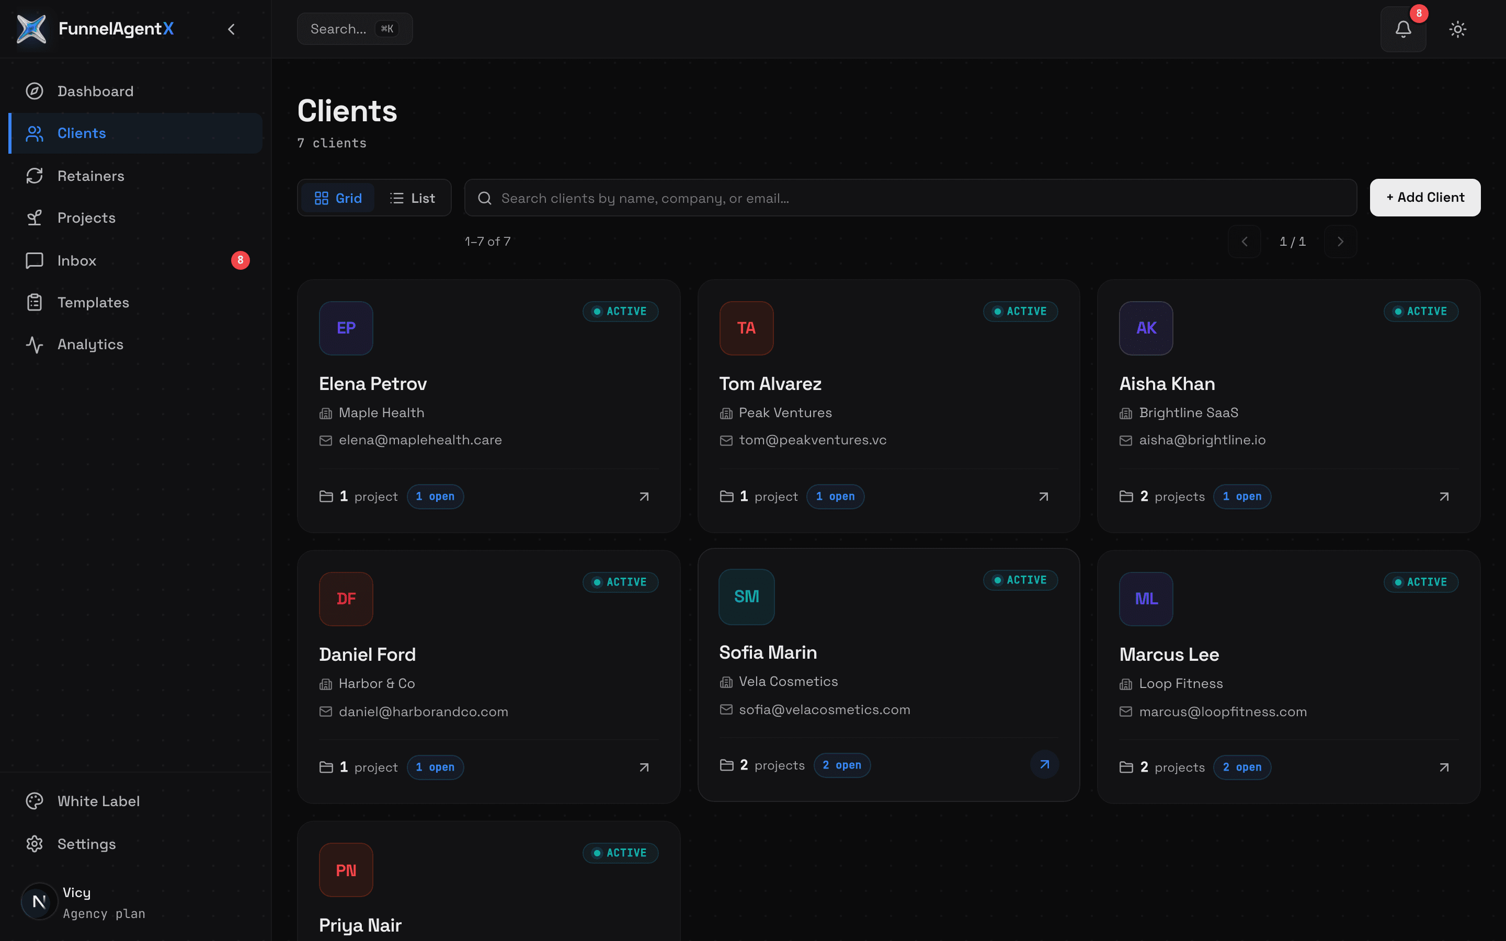
Task: Open the Vicy user profile
Action: (x=135, y=902)
